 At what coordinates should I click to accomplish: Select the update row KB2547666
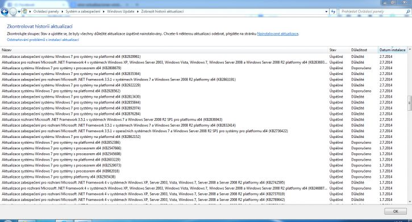click(x=203, y=148)
